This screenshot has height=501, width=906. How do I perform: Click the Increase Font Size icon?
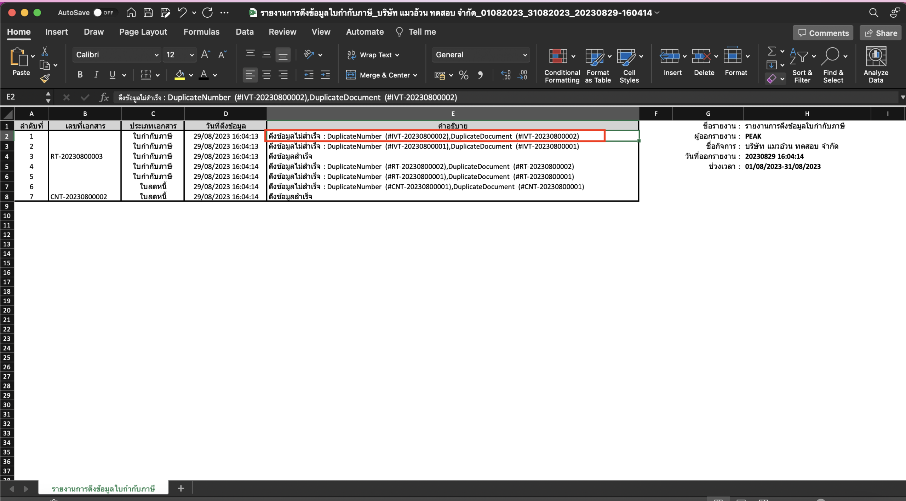(206, 54)
